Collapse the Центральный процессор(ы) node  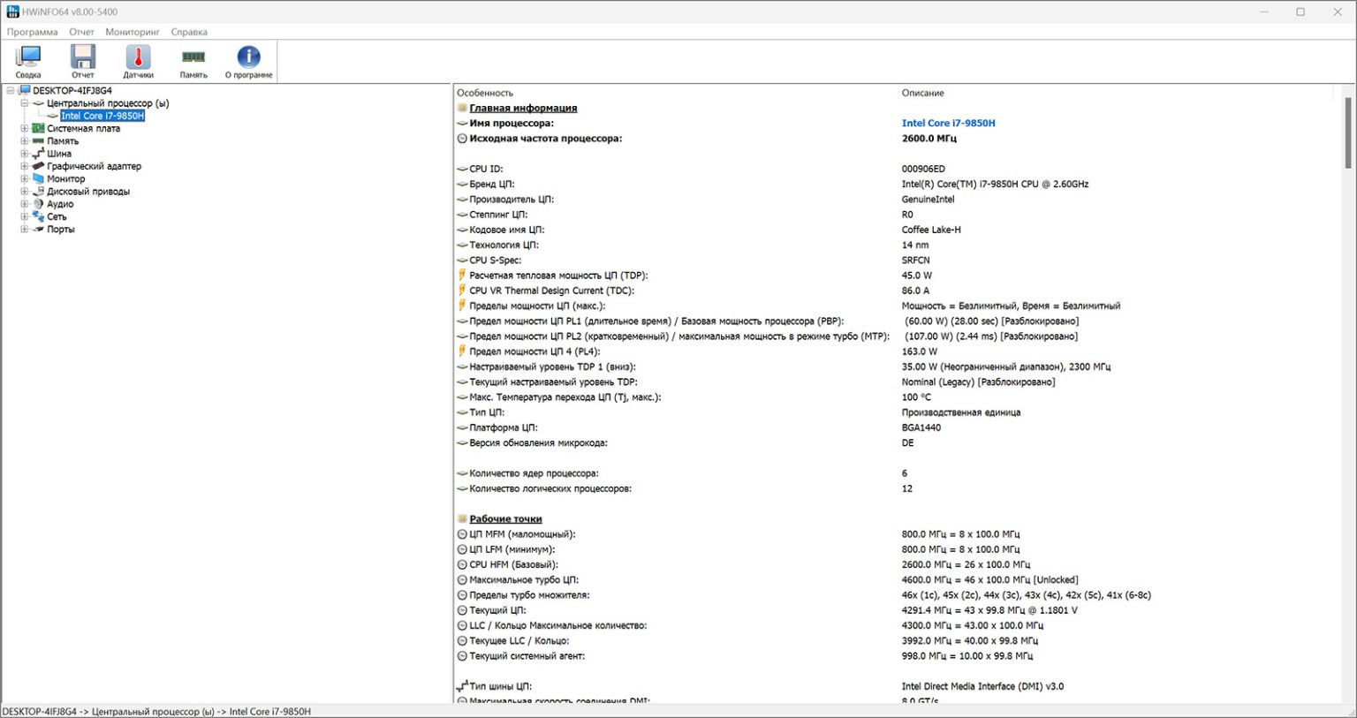point(25,103)
